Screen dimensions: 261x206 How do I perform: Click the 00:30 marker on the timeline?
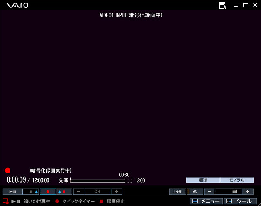click(124, 175)
